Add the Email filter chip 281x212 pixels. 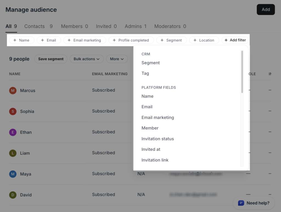(49, 40)
